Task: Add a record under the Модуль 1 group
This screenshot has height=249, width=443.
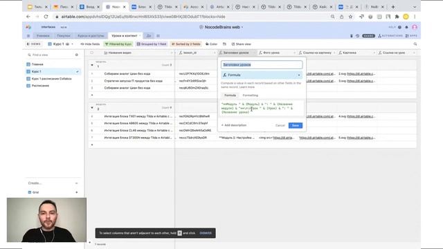Action: 92,95
